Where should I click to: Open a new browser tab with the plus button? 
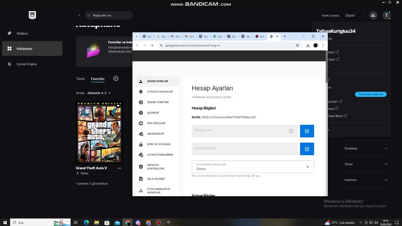tap(285, 36)
